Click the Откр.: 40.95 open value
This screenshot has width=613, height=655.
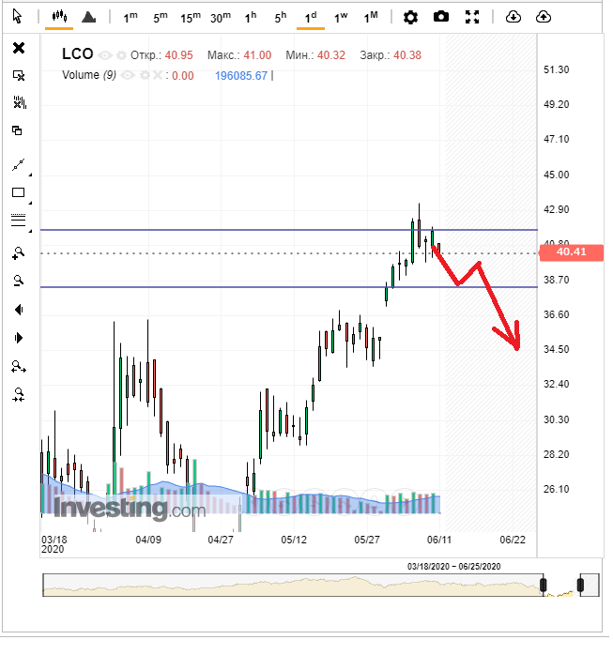(161, 55)
